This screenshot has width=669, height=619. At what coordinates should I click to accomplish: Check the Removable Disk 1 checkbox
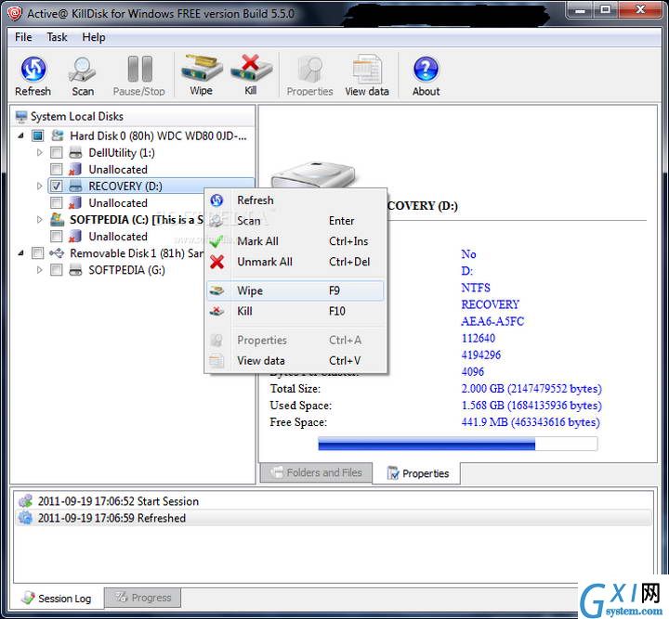click(37, 253)
